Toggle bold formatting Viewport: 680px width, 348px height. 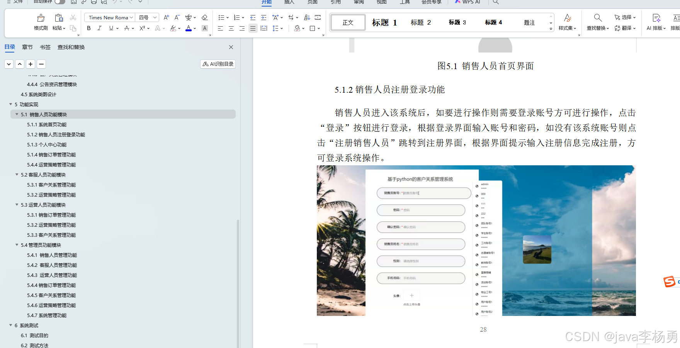pos(88,28)
